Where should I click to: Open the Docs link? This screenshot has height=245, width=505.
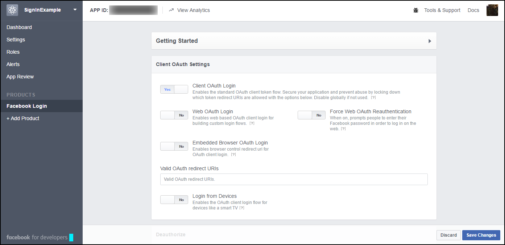[x=473, y=10]
